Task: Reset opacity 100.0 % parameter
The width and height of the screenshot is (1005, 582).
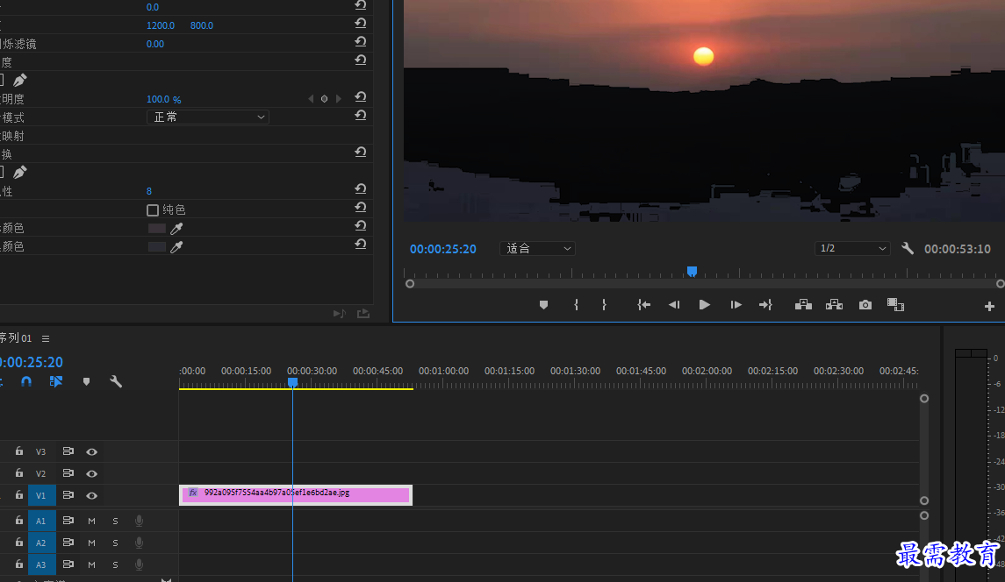Action: coord(361,97)
